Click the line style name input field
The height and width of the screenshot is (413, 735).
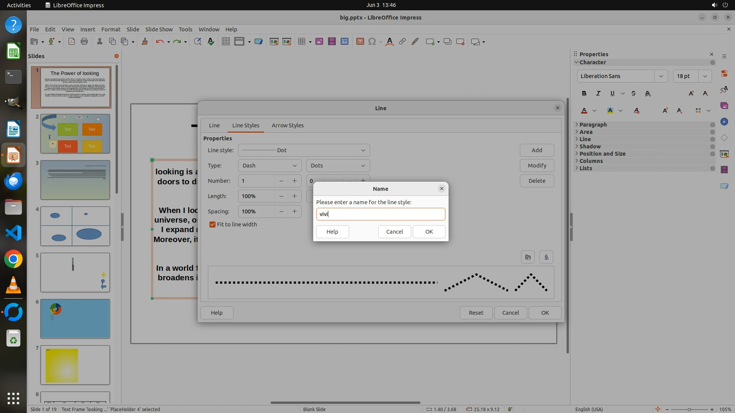point(381,214)
